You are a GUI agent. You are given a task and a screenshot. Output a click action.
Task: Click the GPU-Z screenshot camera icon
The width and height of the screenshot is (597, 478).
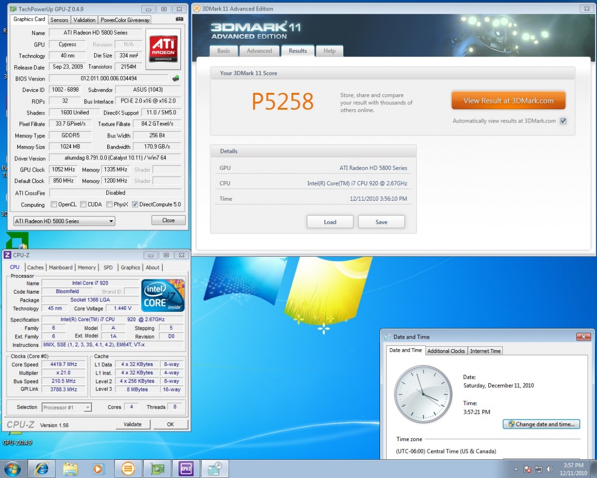tap(179, 19)
